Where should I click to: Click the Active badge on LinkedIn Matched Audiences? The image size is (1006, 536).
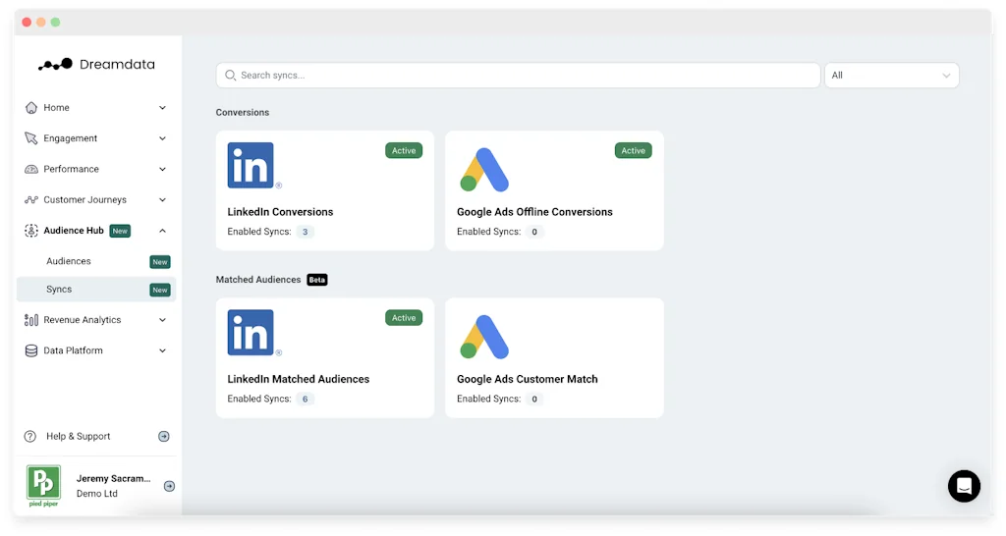(x=404, y=318)
